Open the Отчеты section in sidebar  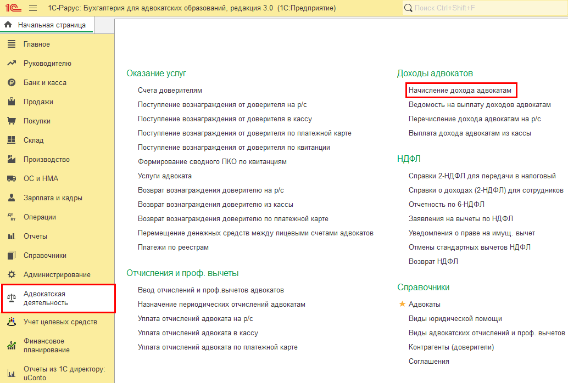click(35, 236)
